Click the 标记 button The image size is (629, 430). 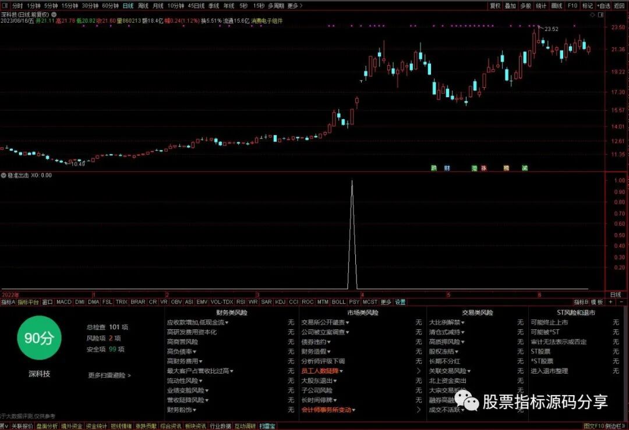588,6
